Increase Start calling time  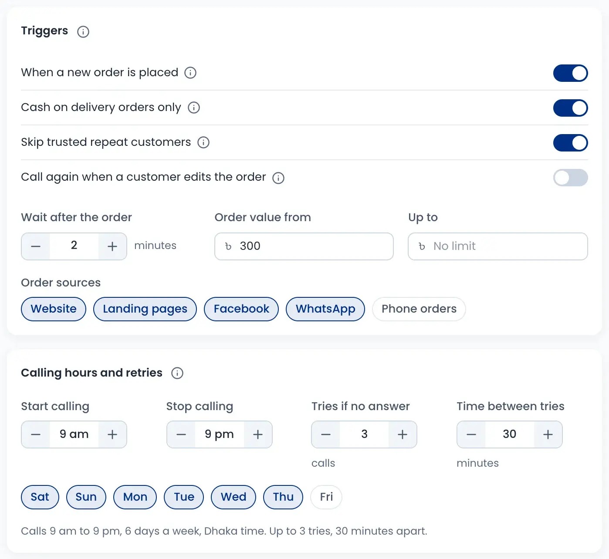click(x=112, y=434)
